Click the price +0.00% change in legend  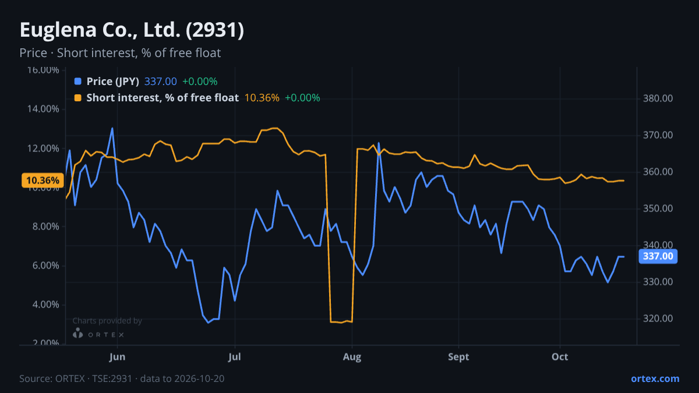(200, 82)
